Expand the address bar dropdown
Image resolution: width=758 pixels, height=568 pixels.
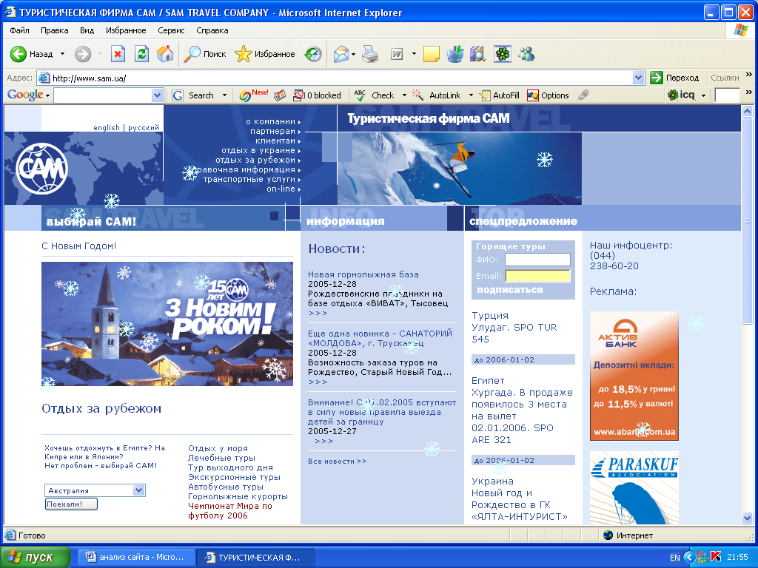(x=638, y=78)
